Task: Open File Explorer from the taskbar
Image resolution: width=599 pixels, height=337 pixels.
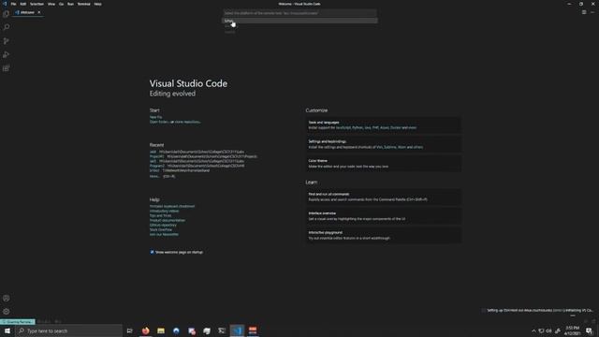Action: (x=161, y=330)
